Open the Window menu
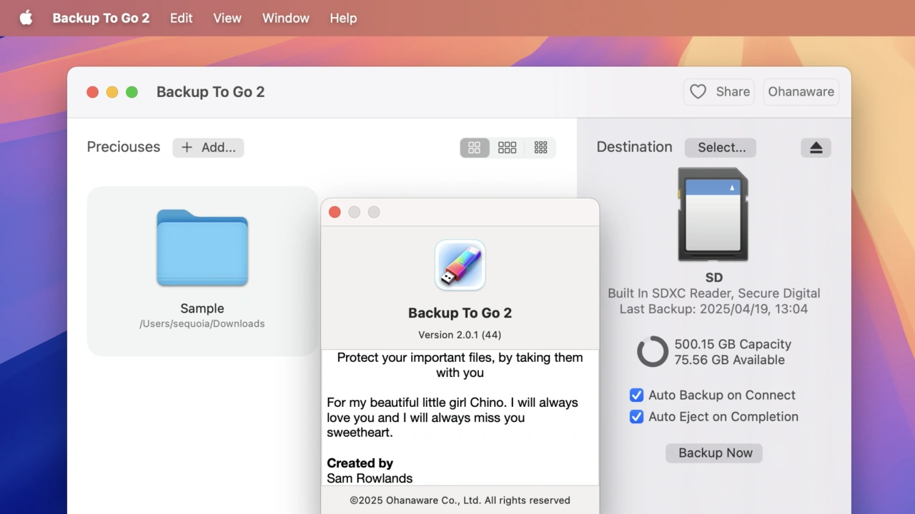Image resolution: width=915 pixels, height=514 pixels. coord(285,18)
